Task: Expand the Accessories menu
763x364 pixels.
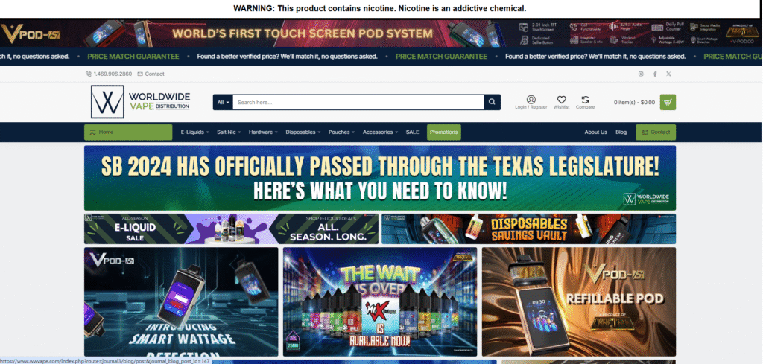Action: pos(380,132)
